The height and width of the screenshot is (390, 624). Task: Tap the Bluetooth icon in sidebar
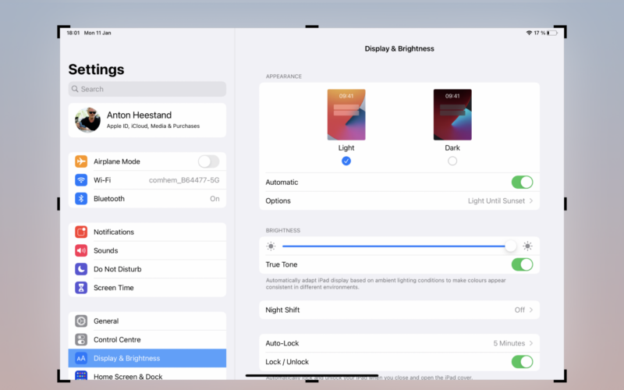81,199
